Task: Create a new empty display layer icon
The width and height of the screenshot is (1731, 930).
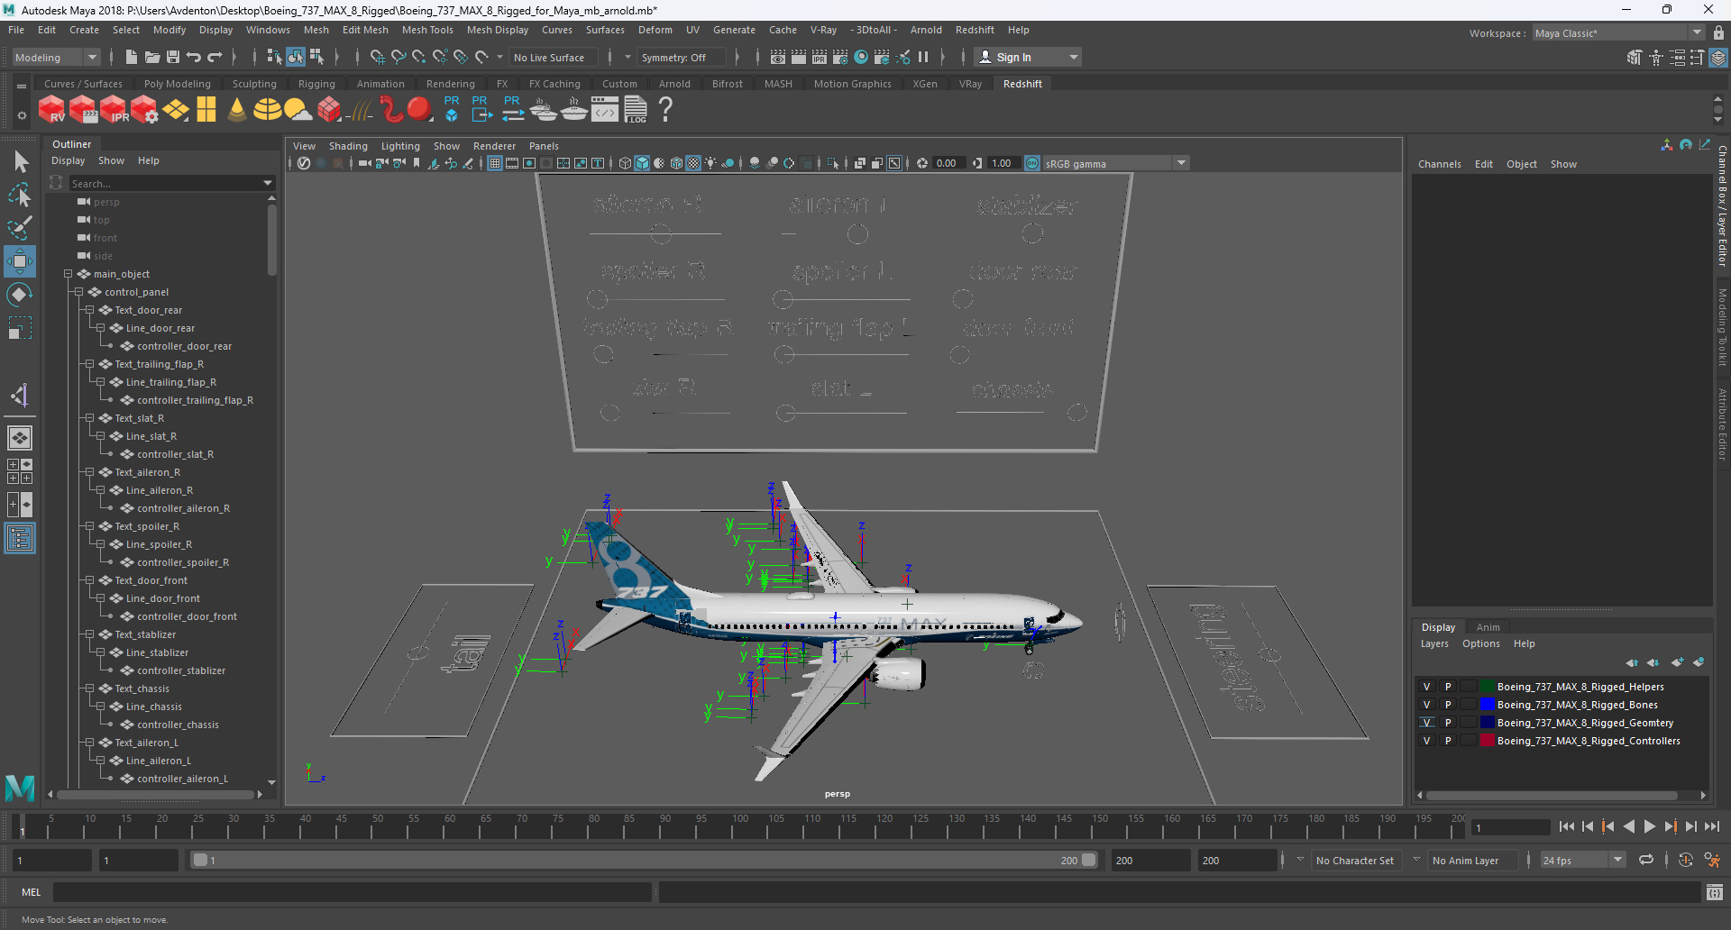Action: coord(1677,662)
